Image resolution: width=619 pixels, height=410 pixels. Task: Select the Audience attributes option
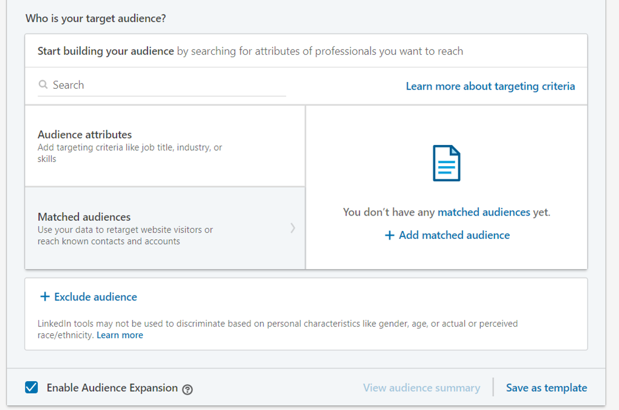[165, 146]
